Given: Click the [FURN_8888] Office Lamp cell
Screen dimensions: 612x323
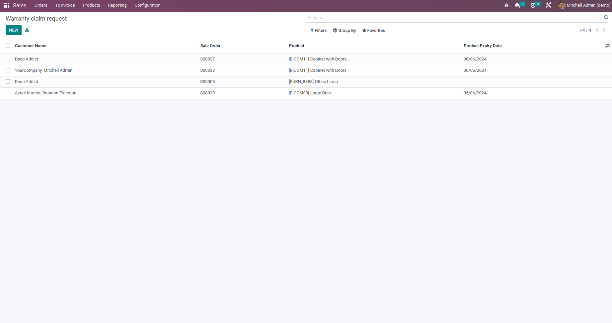Looking at the screenshot, I should [313, 82].
